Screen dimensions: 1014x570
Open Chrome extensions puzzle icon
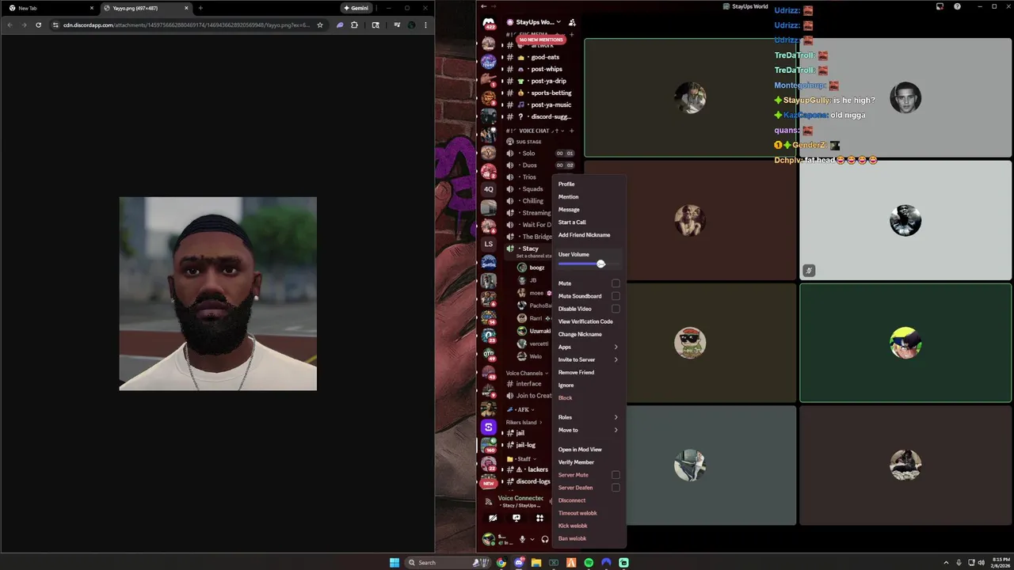[x=354, y=25]
